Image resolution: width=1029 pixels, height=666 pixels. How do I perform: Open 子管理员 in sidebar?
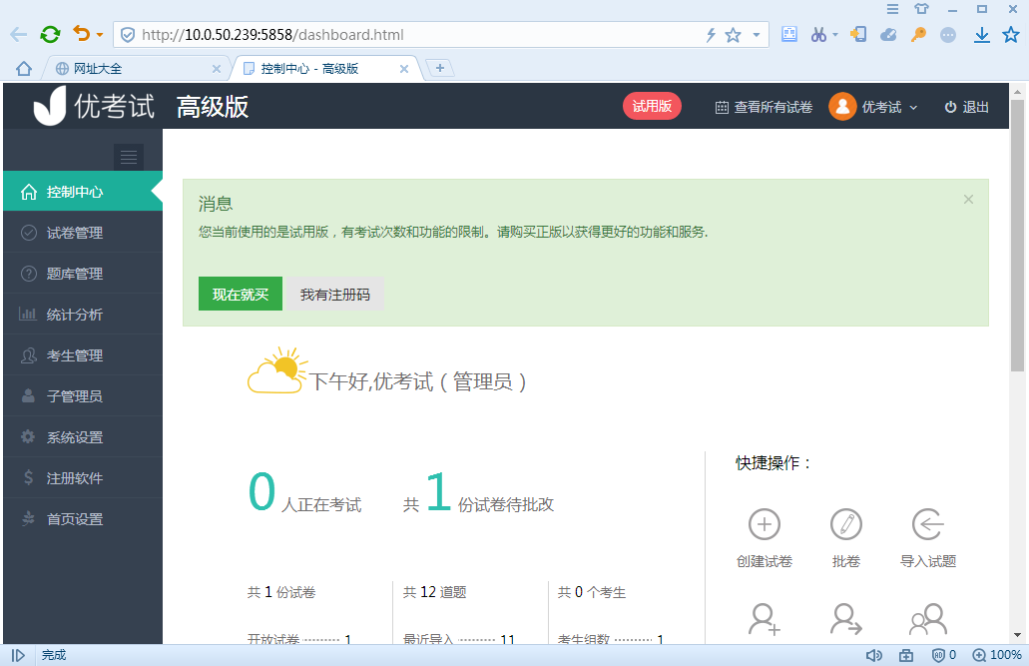(83, 396)
